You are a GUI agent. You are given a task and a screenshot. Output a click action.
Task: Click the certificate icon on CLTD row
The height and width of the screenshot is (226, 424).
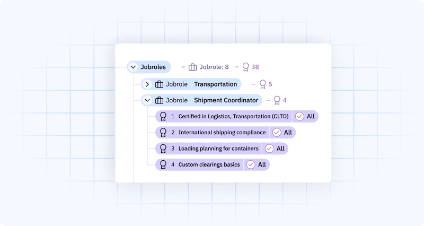coord(163,117)
